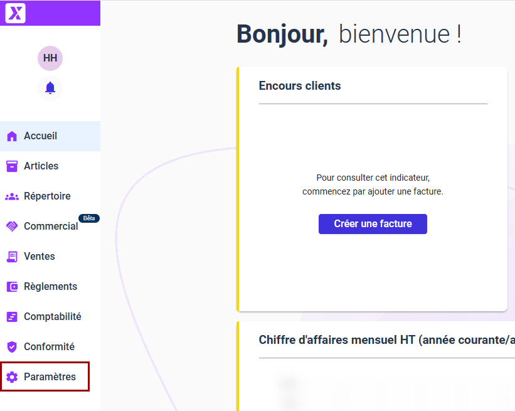
Task: Click the Règlements wallet icon
Action: 12,287
